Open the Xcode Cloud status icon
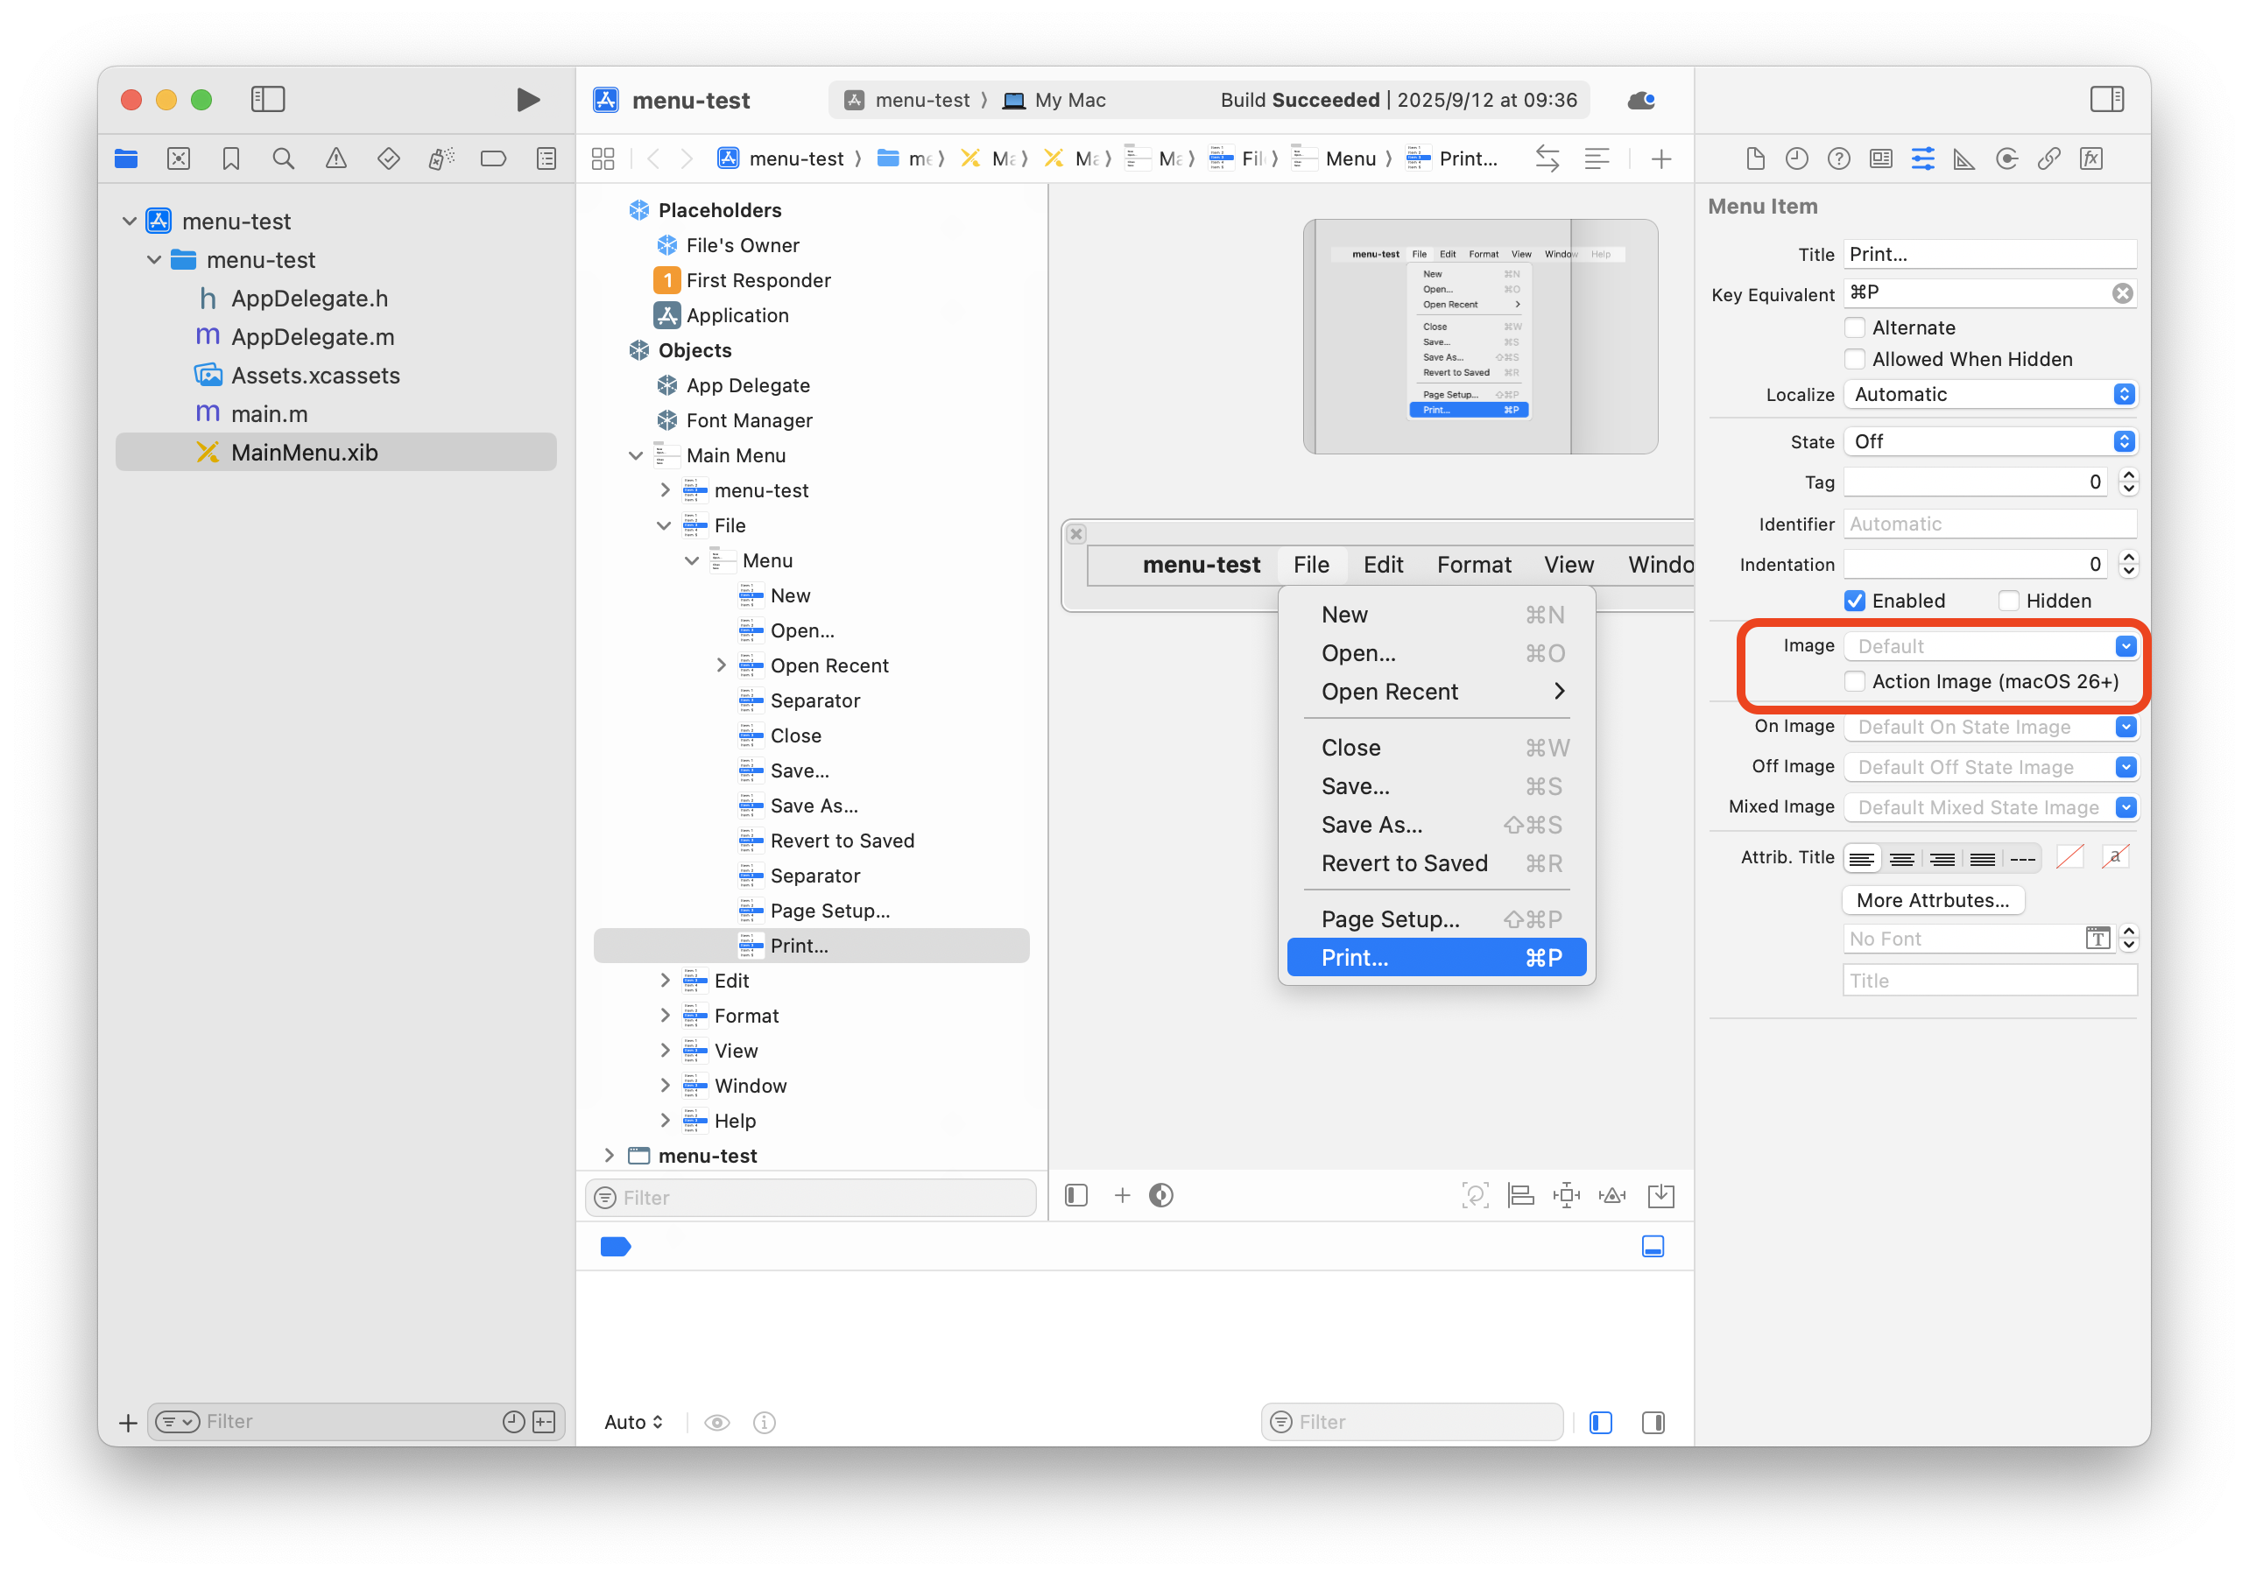This screenshot has width=2249, height=1576. point(1642,100)
